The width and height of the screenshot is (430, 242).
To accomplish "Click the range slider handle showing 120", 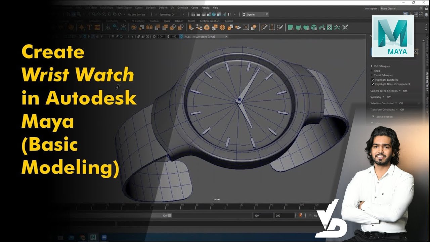I will point(169,215).
